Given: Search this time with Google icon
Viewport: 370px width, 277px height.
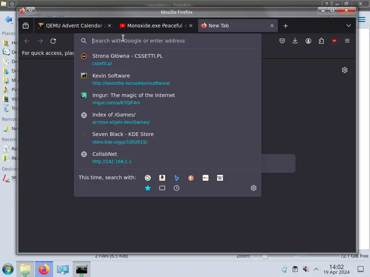Looking at the screenshot, I should tap(148, 178).
